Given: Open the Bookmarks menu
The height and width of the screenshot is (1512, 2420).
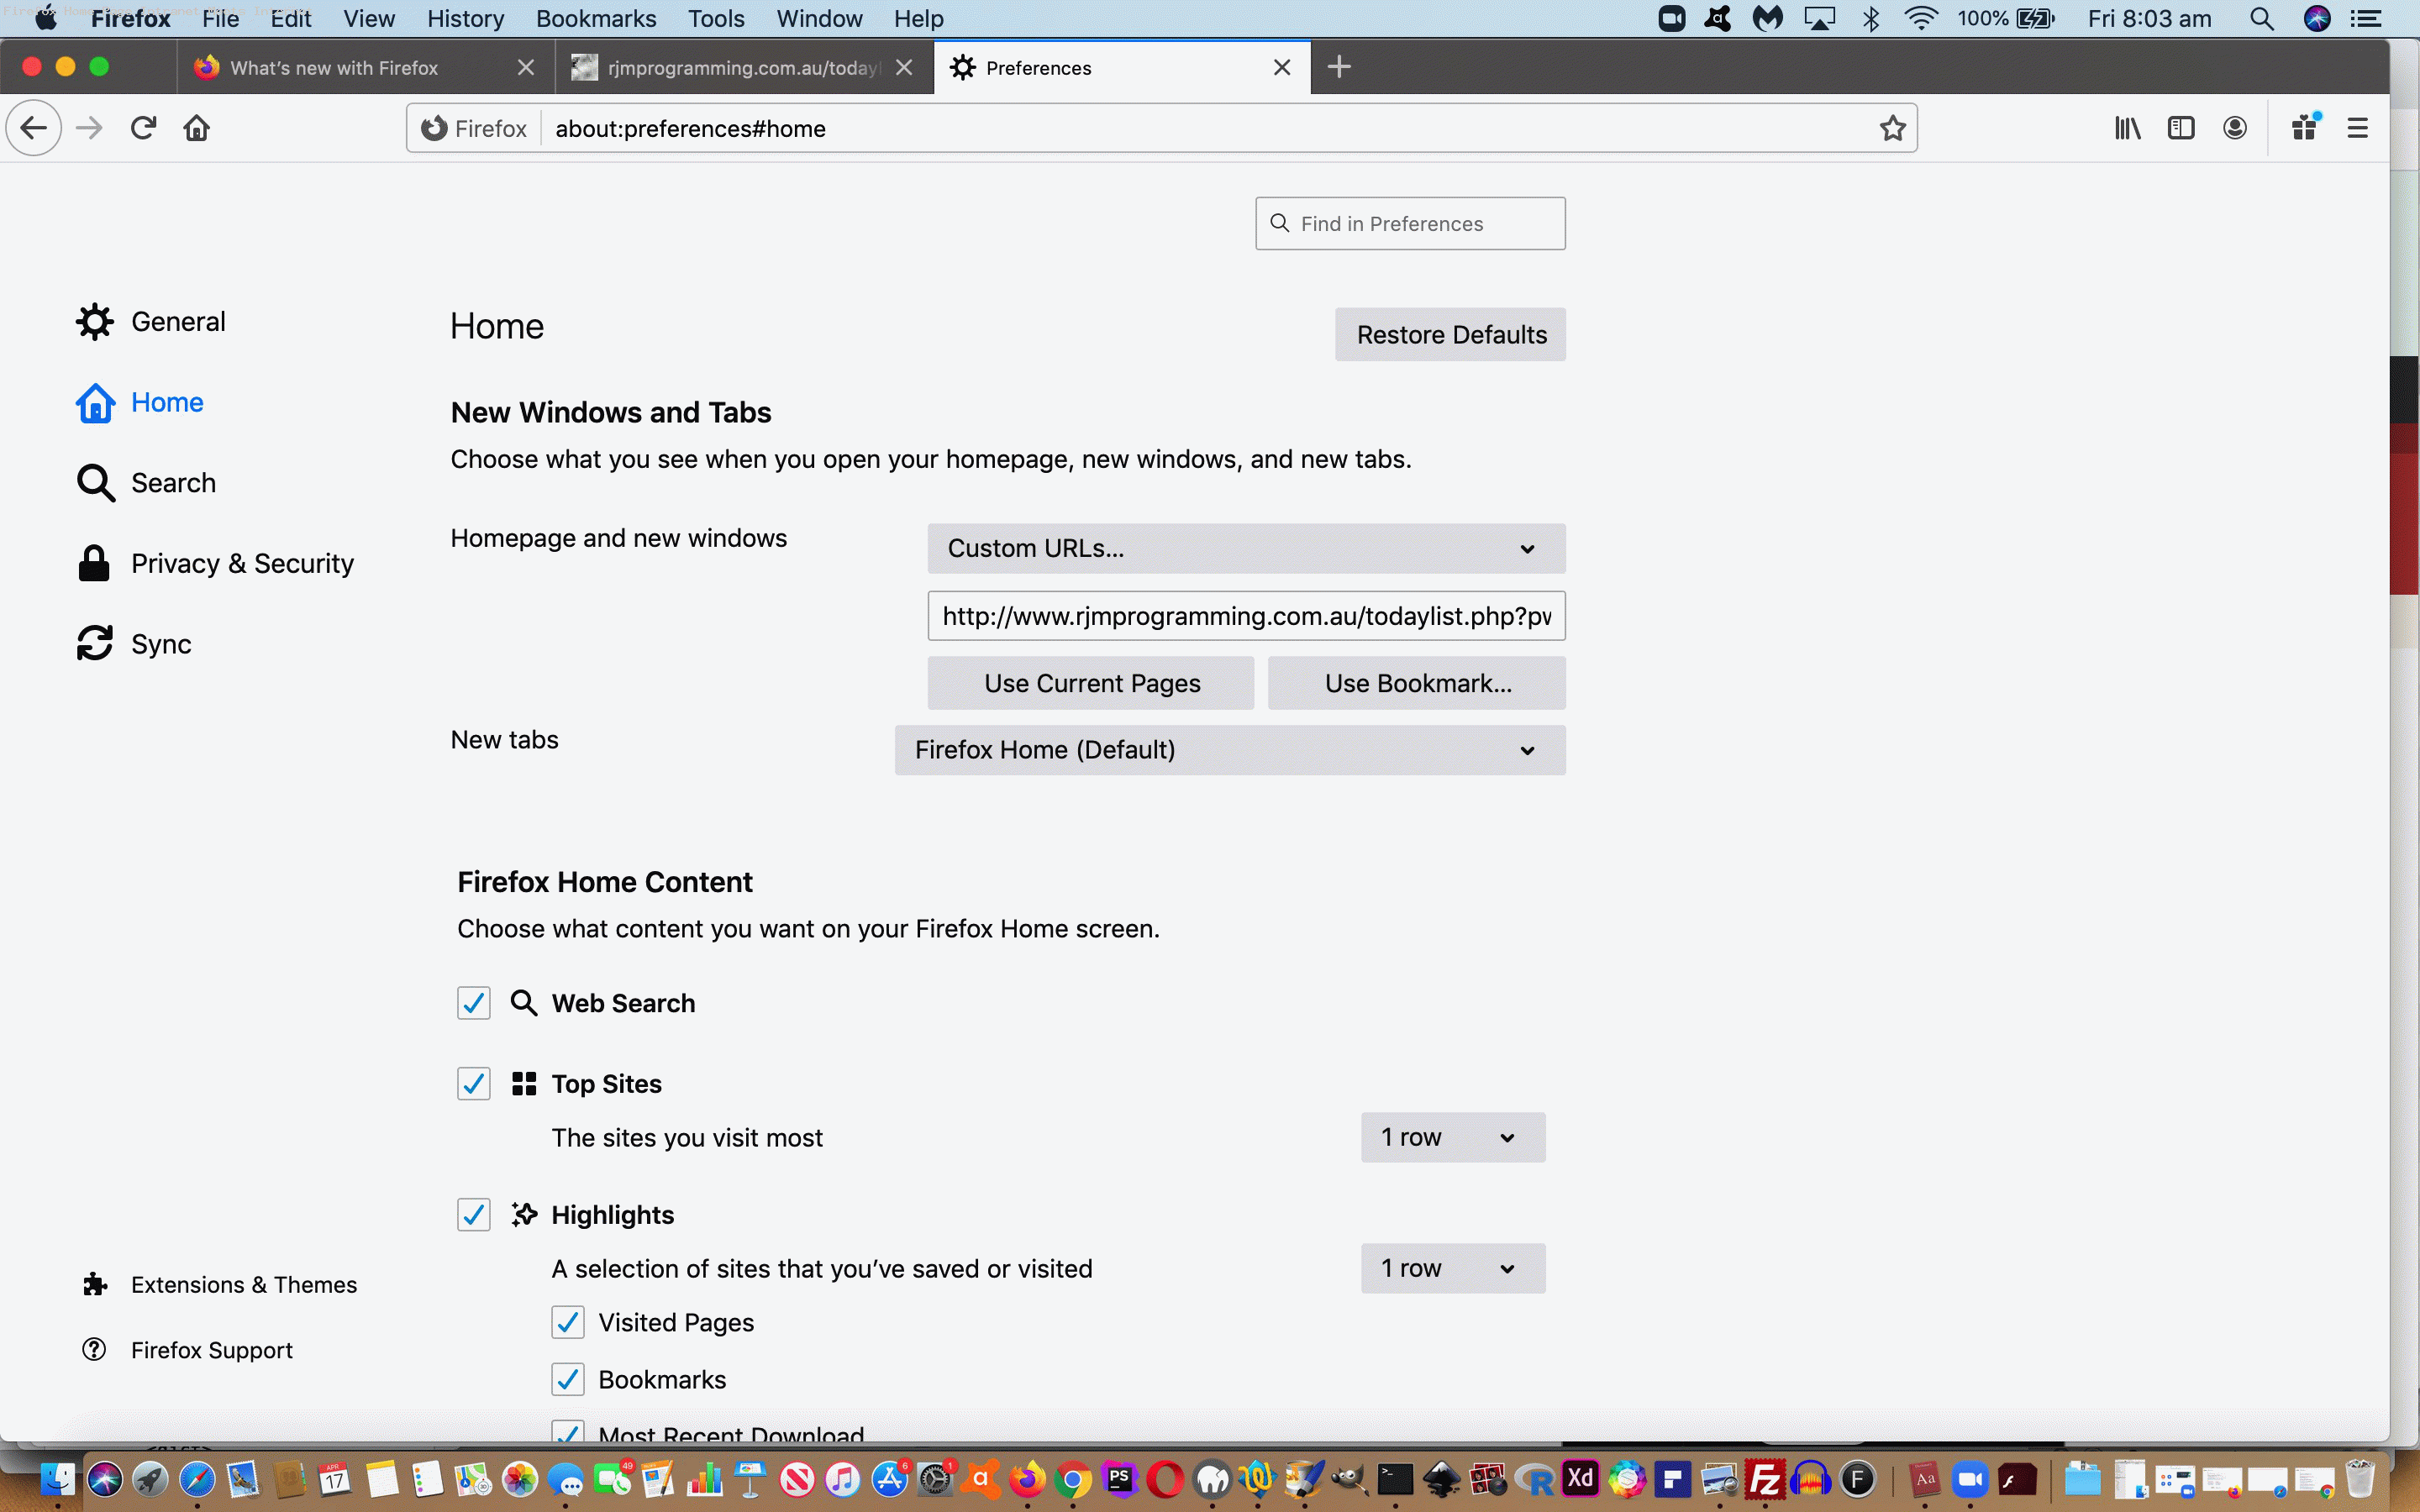Looking at the screenshot, I should [x=596, y=19].
